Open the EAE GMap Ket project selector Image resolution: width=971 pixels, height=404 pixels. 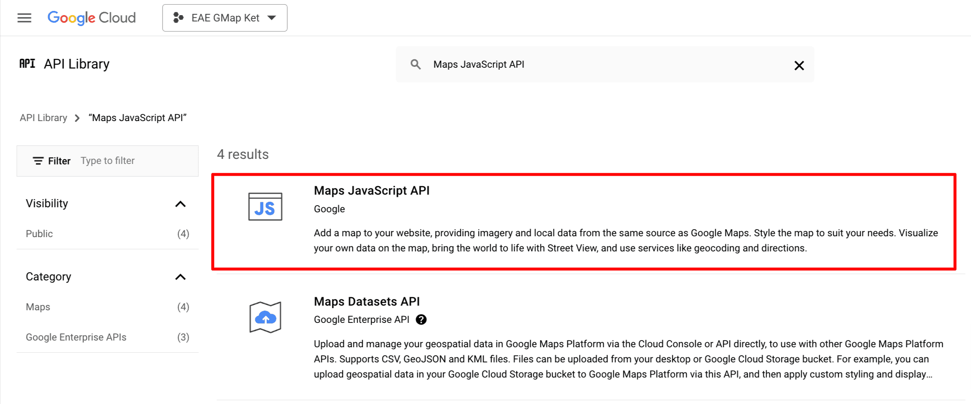click(x=225, y=18)
